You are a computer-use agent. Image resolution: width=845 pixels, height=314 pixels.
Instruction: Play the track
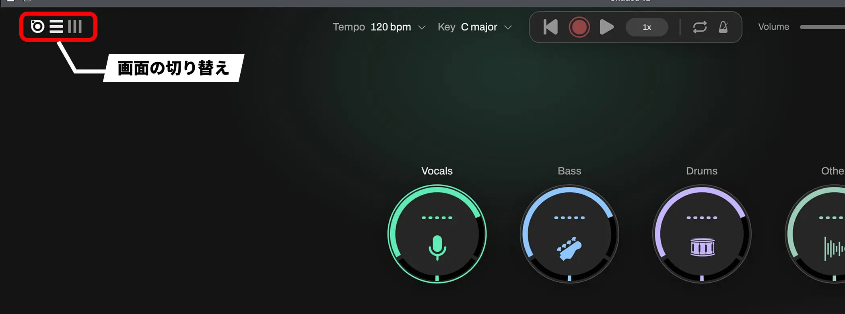tap(607, 27)
